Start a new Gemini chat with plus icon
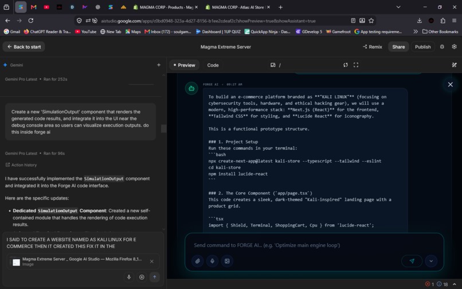The height and width of the screenshot is (289, 462). [159, 65]
